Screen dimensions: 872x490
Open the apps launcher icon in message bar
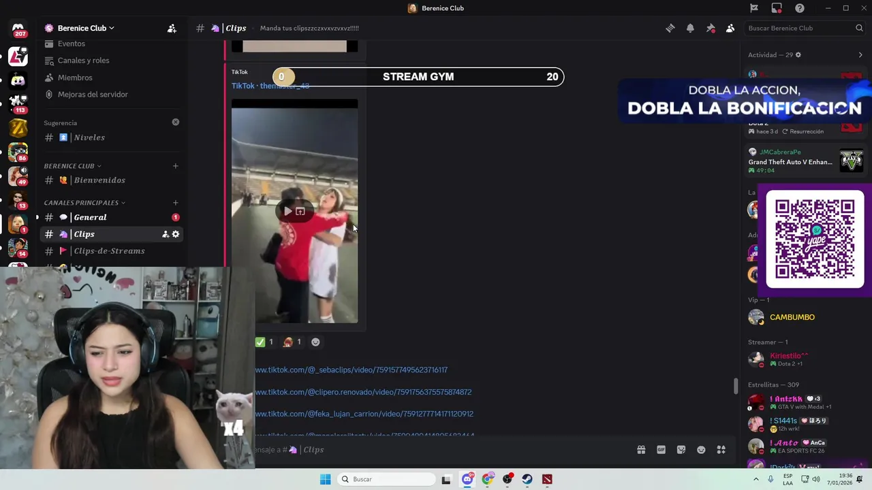click(721, 450)
